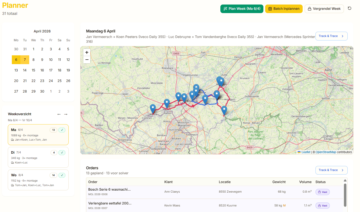The image size is (360, 212).
Task: Zoom out using the map minus control
Action: pyautogui.click(x=87, y=60)
